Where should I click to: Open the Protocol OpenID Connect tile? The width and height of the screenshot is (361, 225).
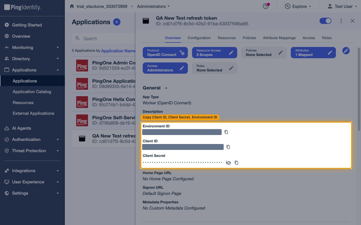coord(165,53)
